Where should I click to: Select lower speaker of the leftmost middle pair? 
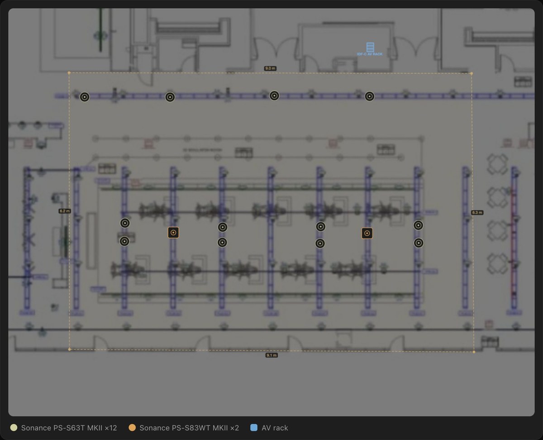[124, 241]
